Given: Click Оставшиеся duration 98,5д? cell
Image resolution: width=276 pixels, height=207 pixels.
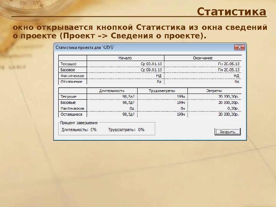Looking at the screenshot, I should click(x=112, y=114).
